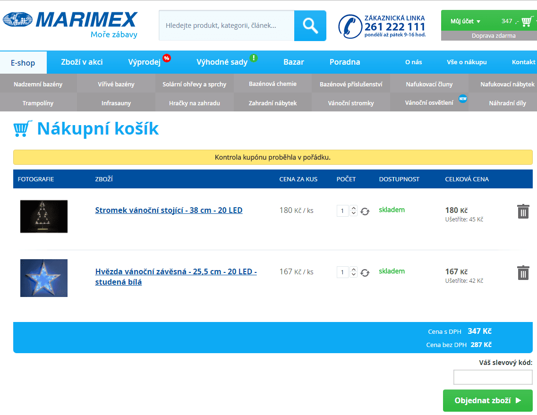
Task: Open Zahradní nábytek category
Action: coord(273,103)
